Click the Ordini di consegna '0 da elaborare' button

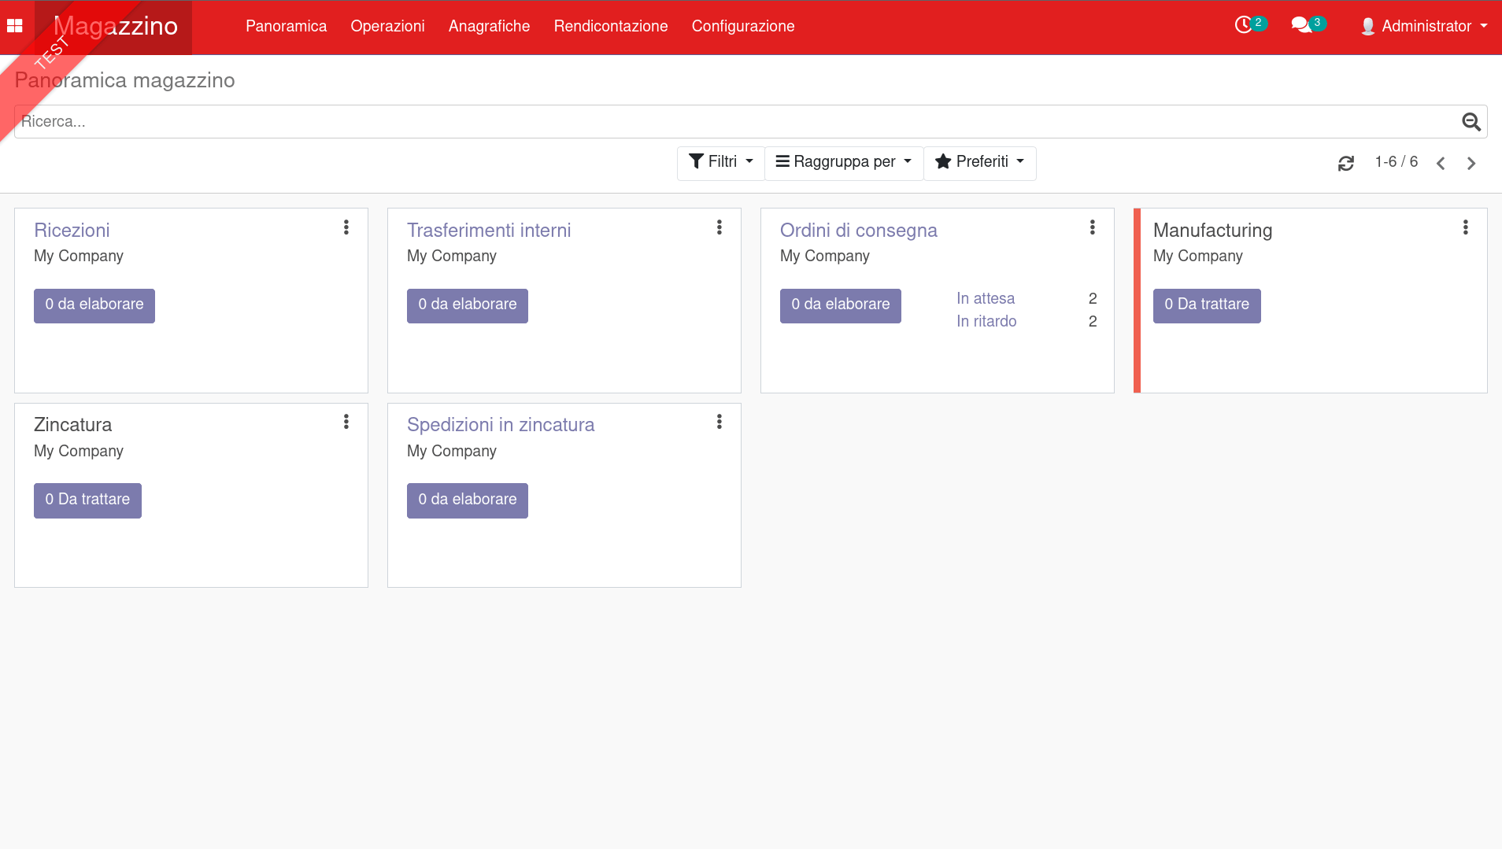(840, 305)
